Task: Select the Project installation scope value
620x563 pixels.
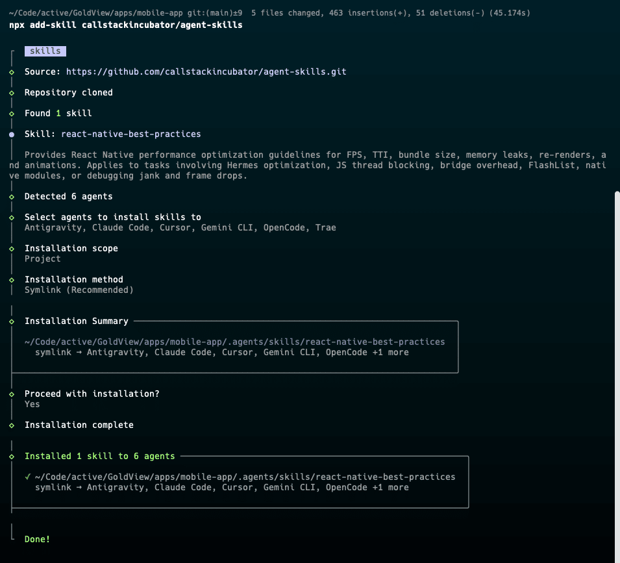Action: pyautogui.click(x=42, y=259)
